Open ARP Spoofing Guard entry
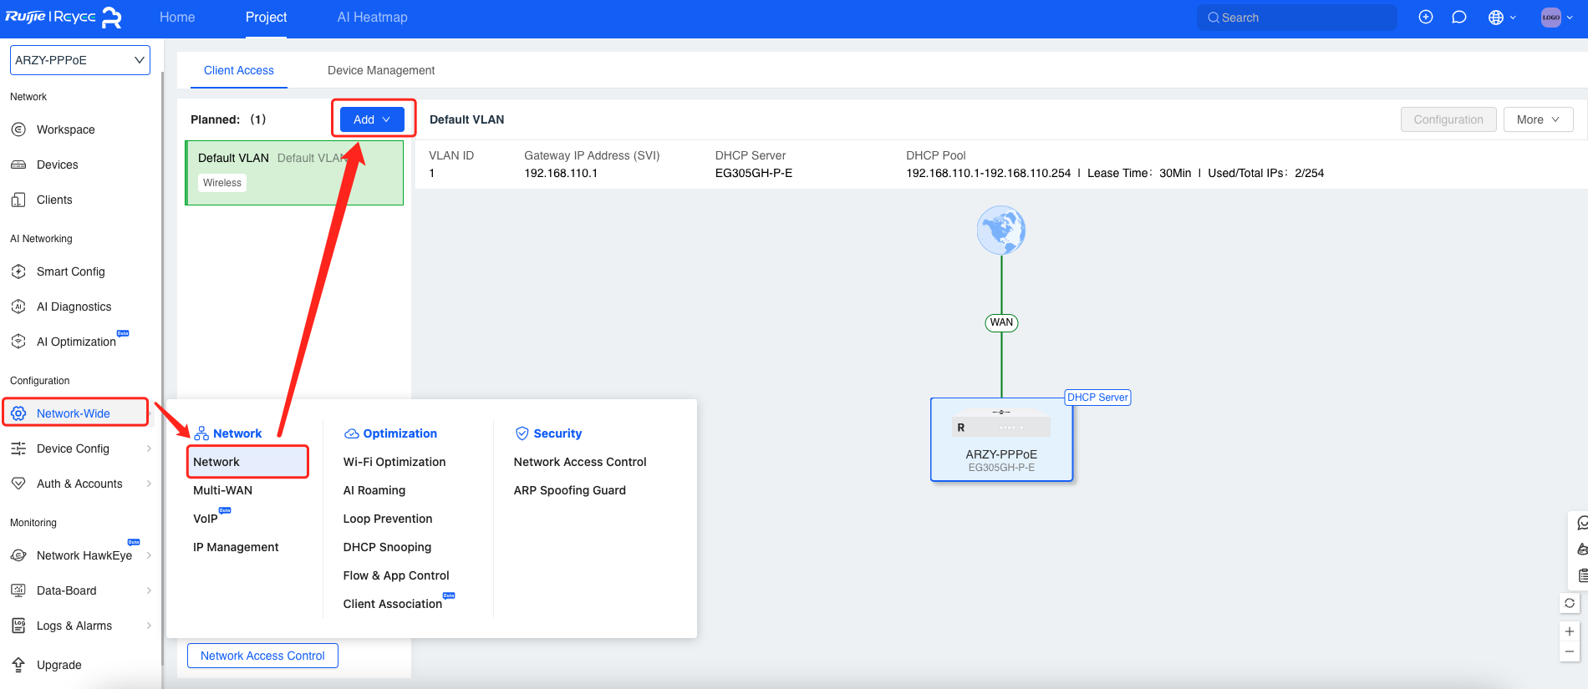 pos(570,490)
